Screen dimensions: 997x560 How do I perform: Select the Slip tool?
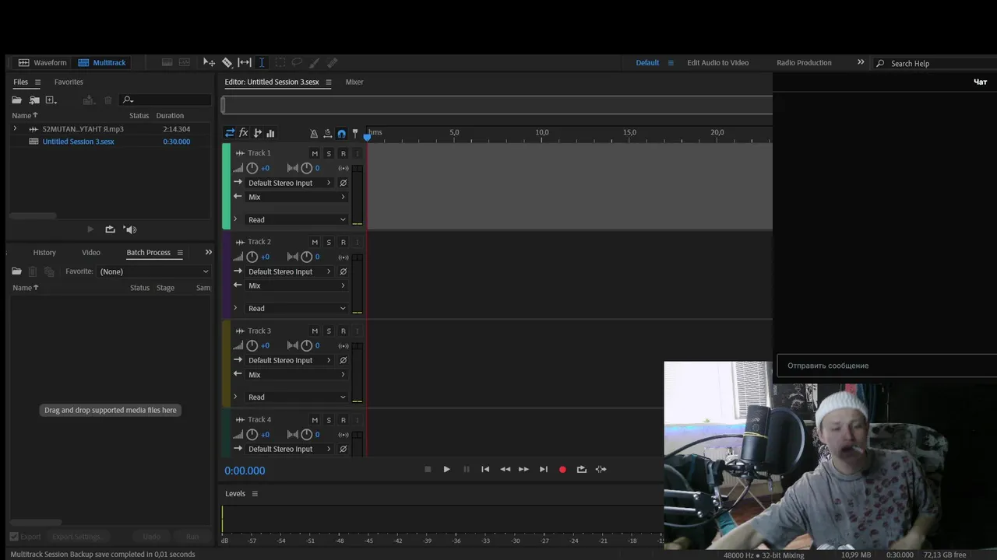tap(245, 62)
